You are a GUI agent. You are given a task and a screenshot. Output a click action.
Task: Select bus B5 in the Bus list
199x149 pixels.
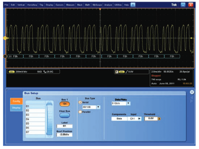[35, 123]
